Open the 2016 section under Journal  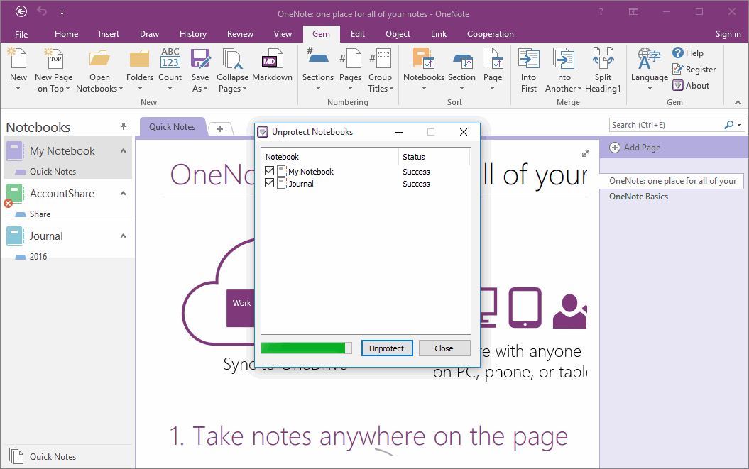(38, 256)
